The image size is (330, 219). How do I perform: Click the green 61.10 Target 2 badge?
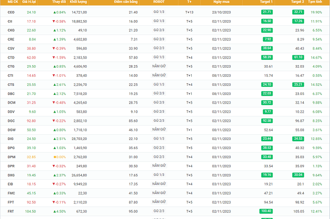pos(298,58)
